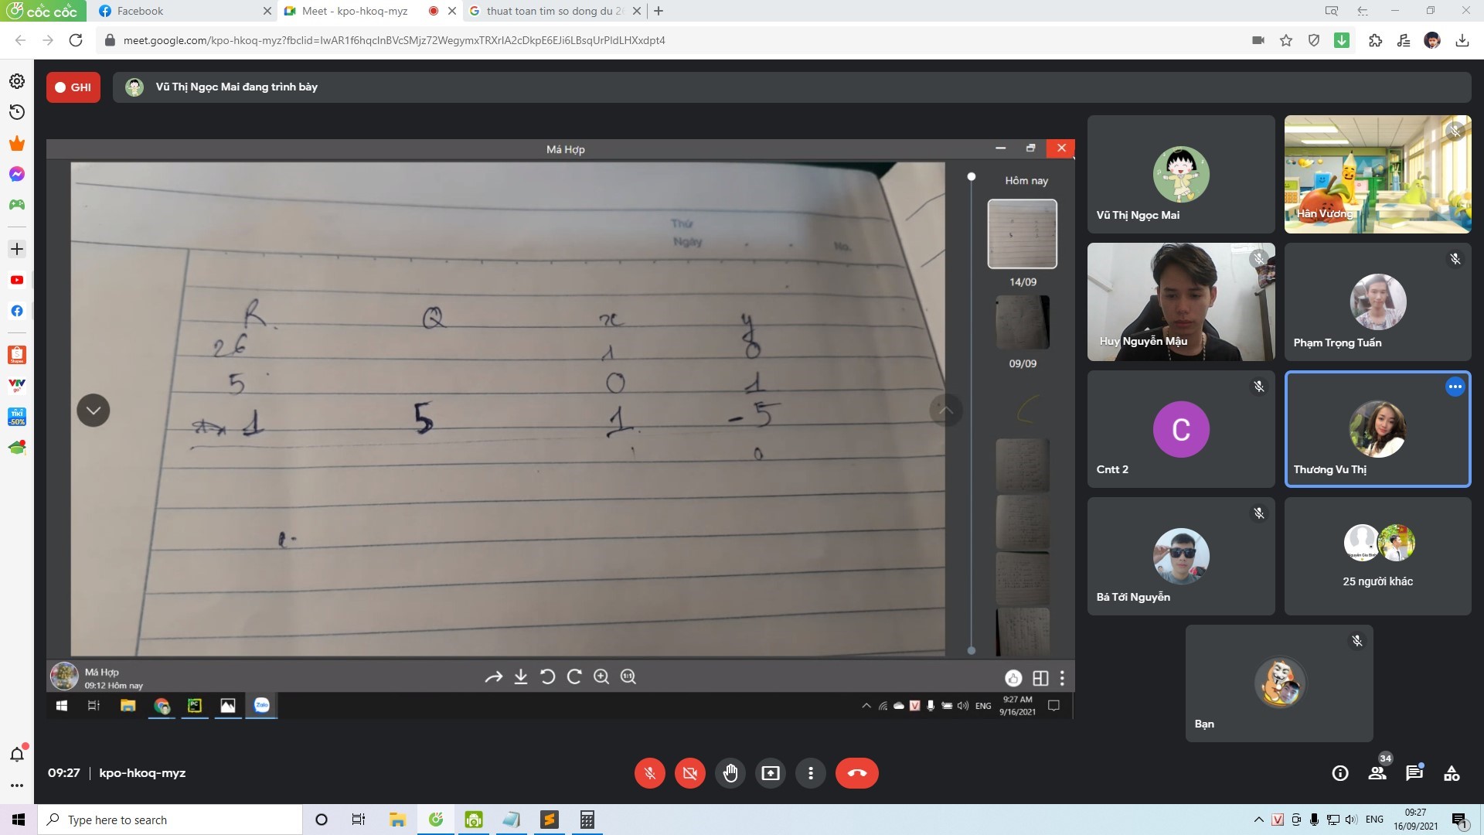The height and width of the screenshot is (835, 1484).
Task: Switch to the thuat toan Google search tab
Action: click(549, 11)
